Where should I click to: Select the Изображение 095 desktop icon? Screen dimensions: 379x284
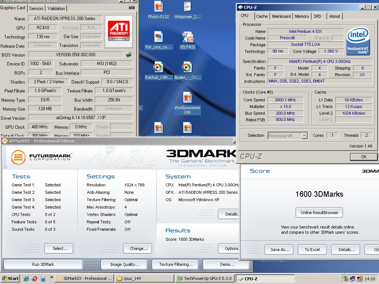(187, 103)
